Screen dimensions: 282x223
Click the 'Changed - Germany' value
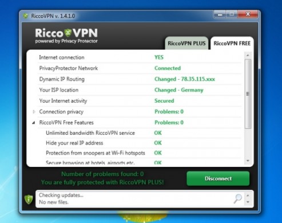(x=179, y=90)
